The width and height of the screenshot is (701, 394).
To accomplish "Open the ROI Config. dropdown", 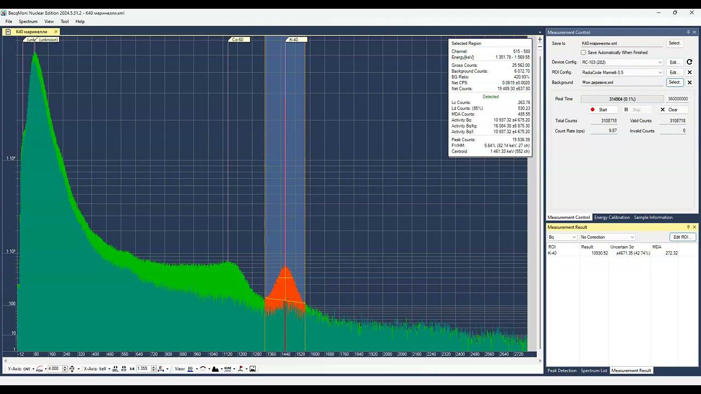I will 622,72.
